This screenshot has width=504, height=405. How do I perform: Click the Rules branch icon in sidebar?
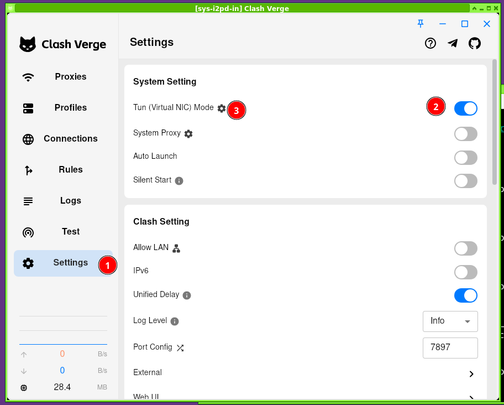(x=28, y=170)
